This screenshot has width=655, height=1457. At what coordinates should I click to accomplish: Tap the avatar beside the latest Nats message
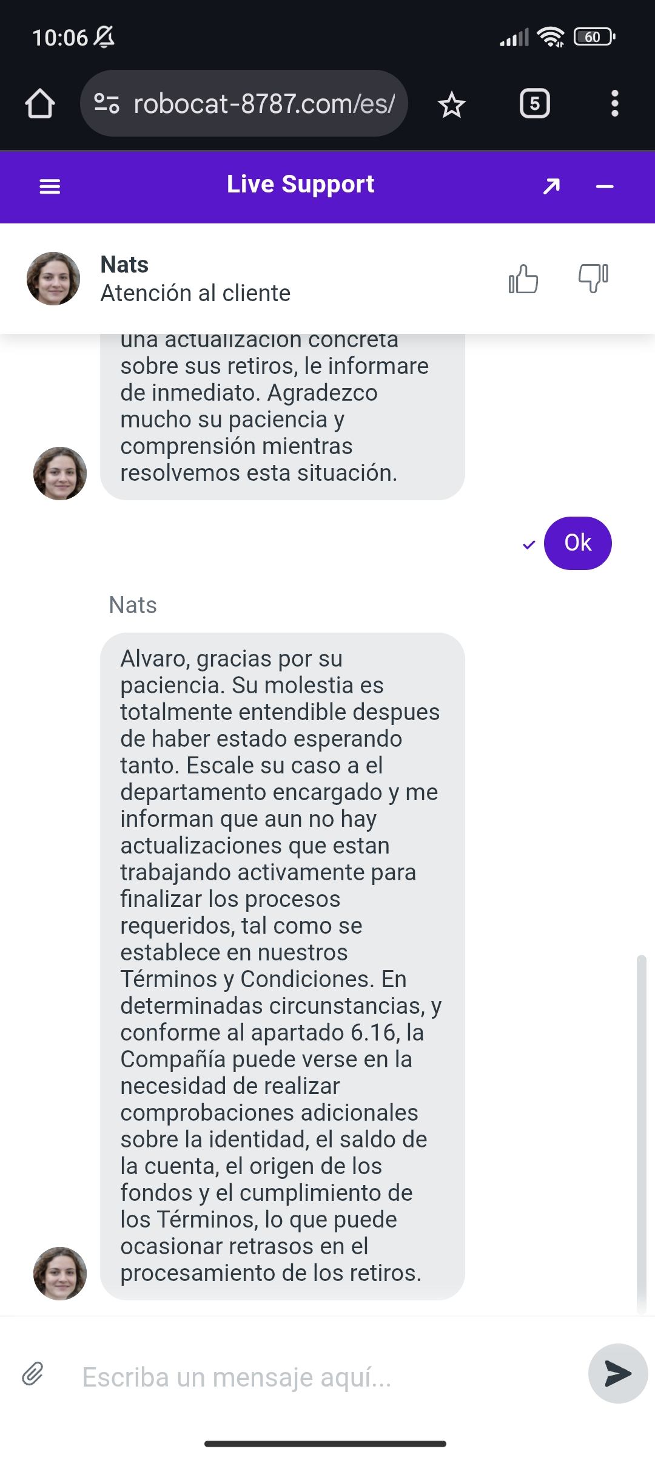[59, 1273]
